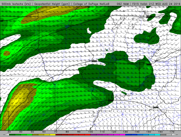Image resolution: width=181 pixels, height=137 pixels.
Task: Click the "06Z NAM" model run label
Action: click(122, 4)
